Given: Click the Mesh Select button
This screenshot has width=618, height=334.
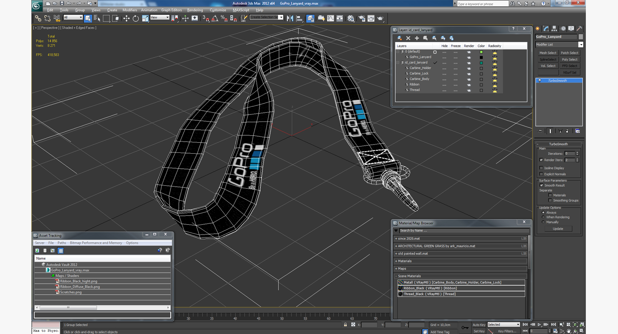Looking at the screenshot, I should (x=547, y=53).
